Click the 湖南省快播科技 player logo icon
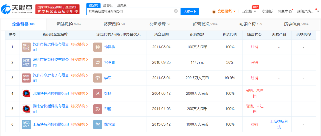This screenshot has width=321, height=136. (26, 109)
